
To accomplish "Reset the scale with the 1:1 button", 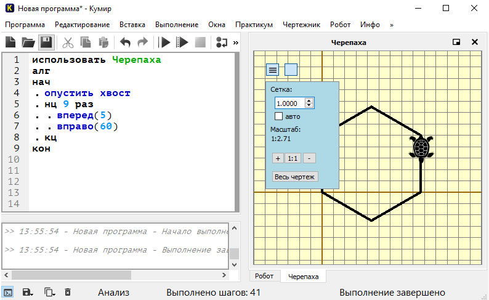I will (293, 158).
